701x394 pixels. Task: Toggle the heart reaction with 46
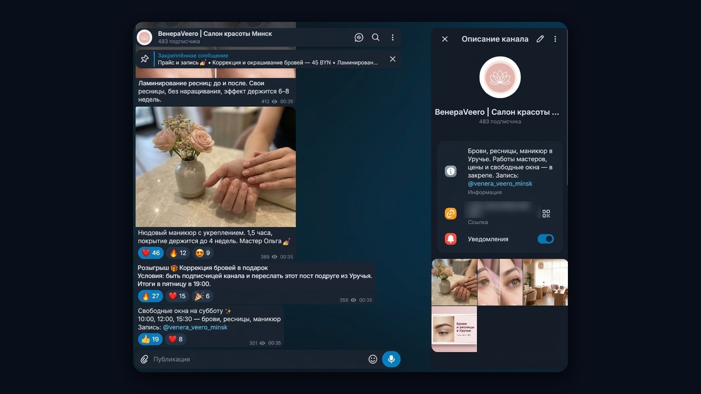pyautogui.click(x=151, y=253)
